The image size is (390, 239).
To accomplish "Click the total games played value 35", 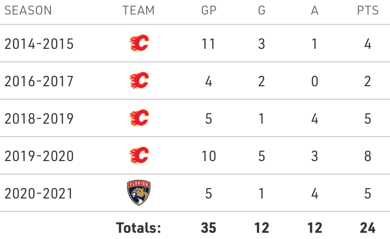I will tap(209, 228).
